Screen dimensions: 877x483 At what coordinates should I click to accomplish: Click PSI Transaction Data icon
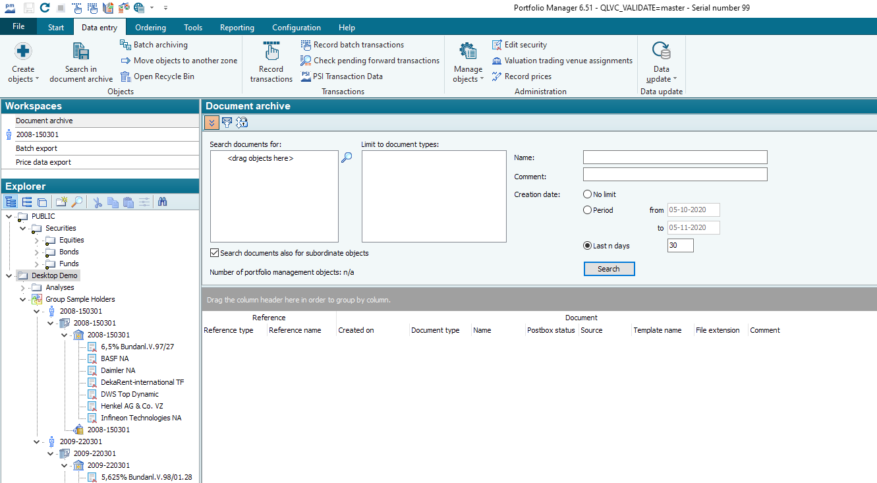click(306, 76)
